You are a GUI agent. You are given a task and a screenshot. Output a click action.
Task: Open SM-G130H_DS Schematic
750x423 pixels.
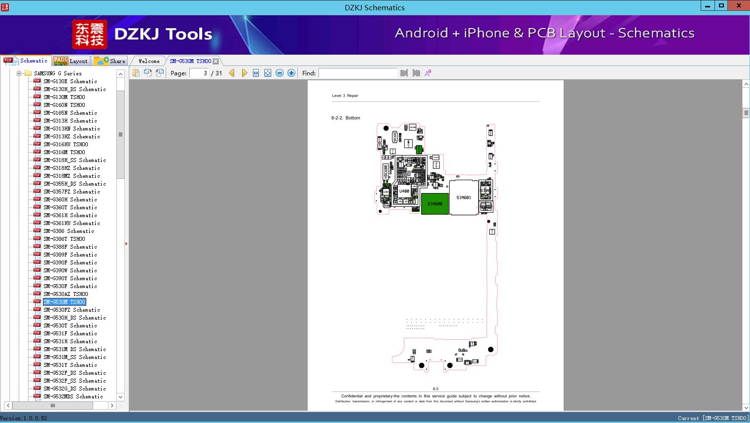(74, 89)
